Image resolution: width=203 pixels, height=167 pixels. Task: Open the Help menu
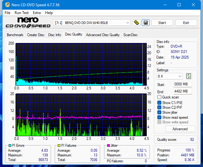pyautogui.click(x=49, y=13)
